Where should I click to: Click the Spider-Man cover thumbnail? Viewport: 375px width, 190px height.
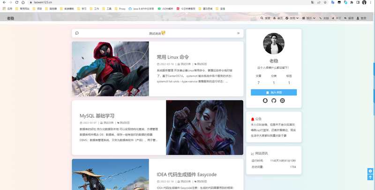(x=110, y=69)
